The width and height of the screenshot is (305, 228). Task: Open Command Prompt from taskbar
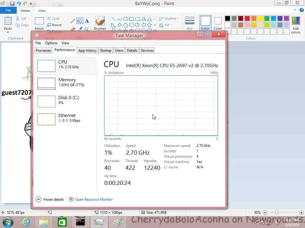80,222
